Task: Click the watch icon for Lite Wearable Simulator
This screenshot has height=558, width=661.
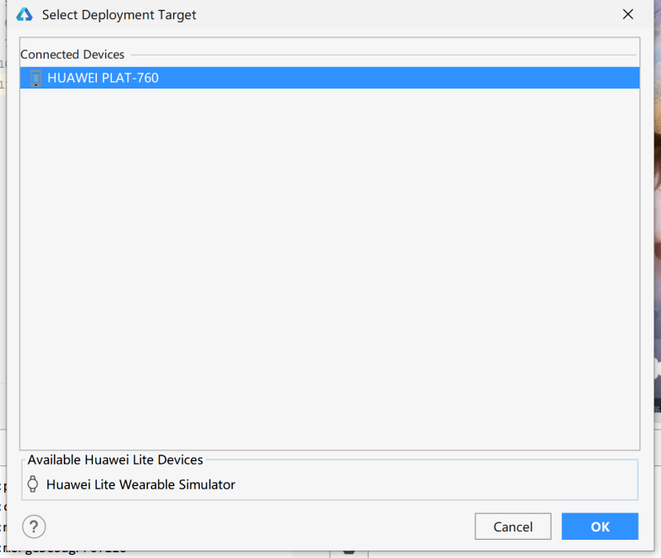Action: coord(33,484)
